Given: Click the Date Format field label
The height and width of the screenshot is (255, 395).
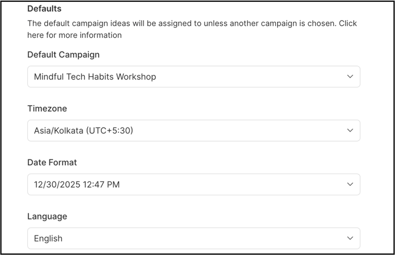Looking at the screenshot, I should point(52,162).
